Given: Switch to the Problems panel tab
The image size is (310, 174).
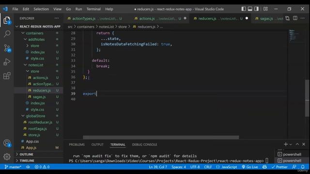Looking at the screenshot, I should pos(77,145).
